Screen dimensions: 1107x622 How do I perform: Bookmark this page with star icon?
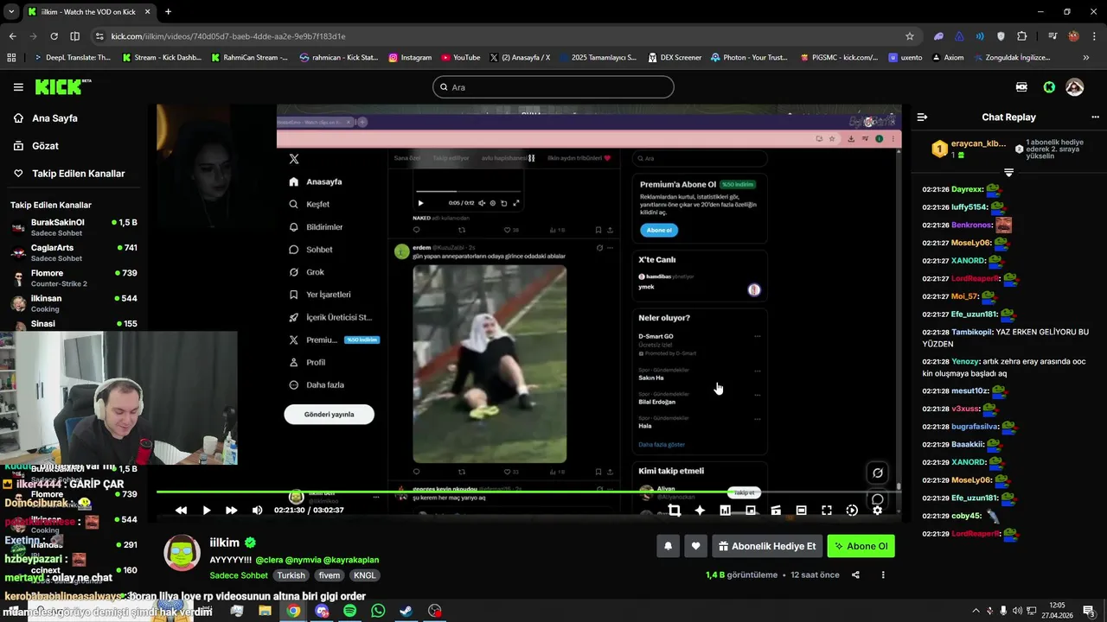909,36
